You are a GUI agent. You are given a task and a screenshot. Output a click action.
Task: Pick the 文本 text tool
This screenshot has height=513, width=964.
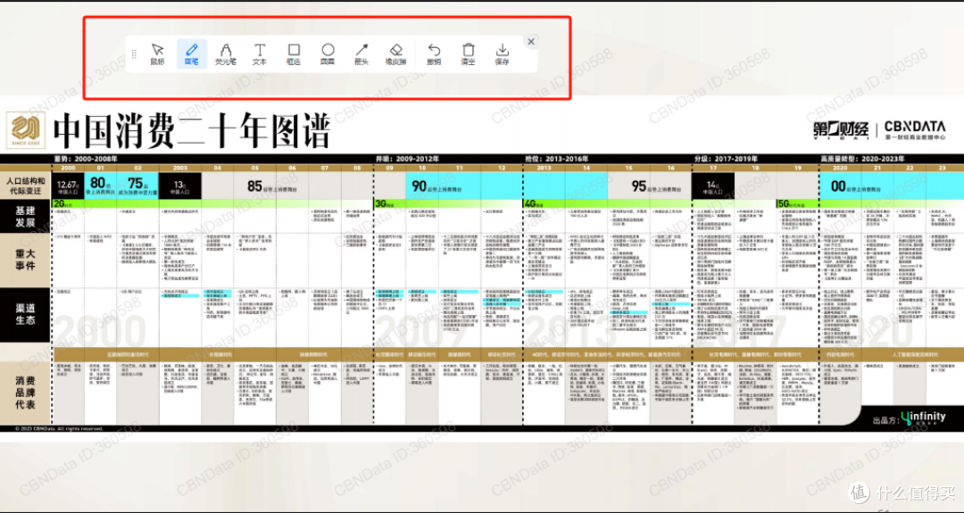point(260,54)
